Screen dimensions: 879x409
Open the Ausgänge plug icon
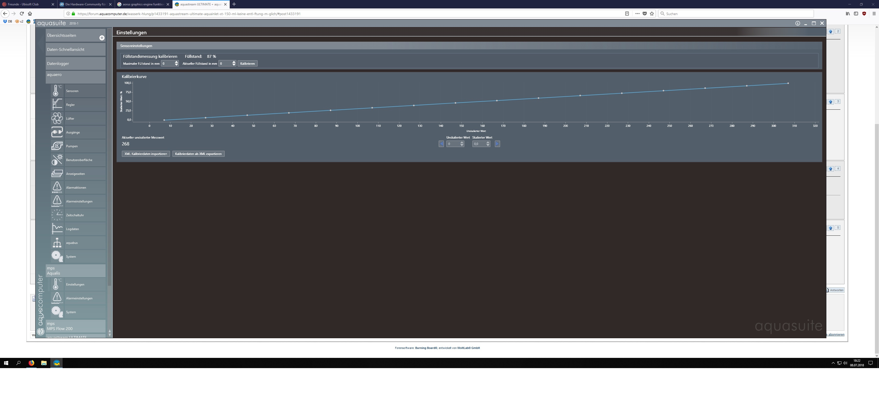tap(57, 132)
